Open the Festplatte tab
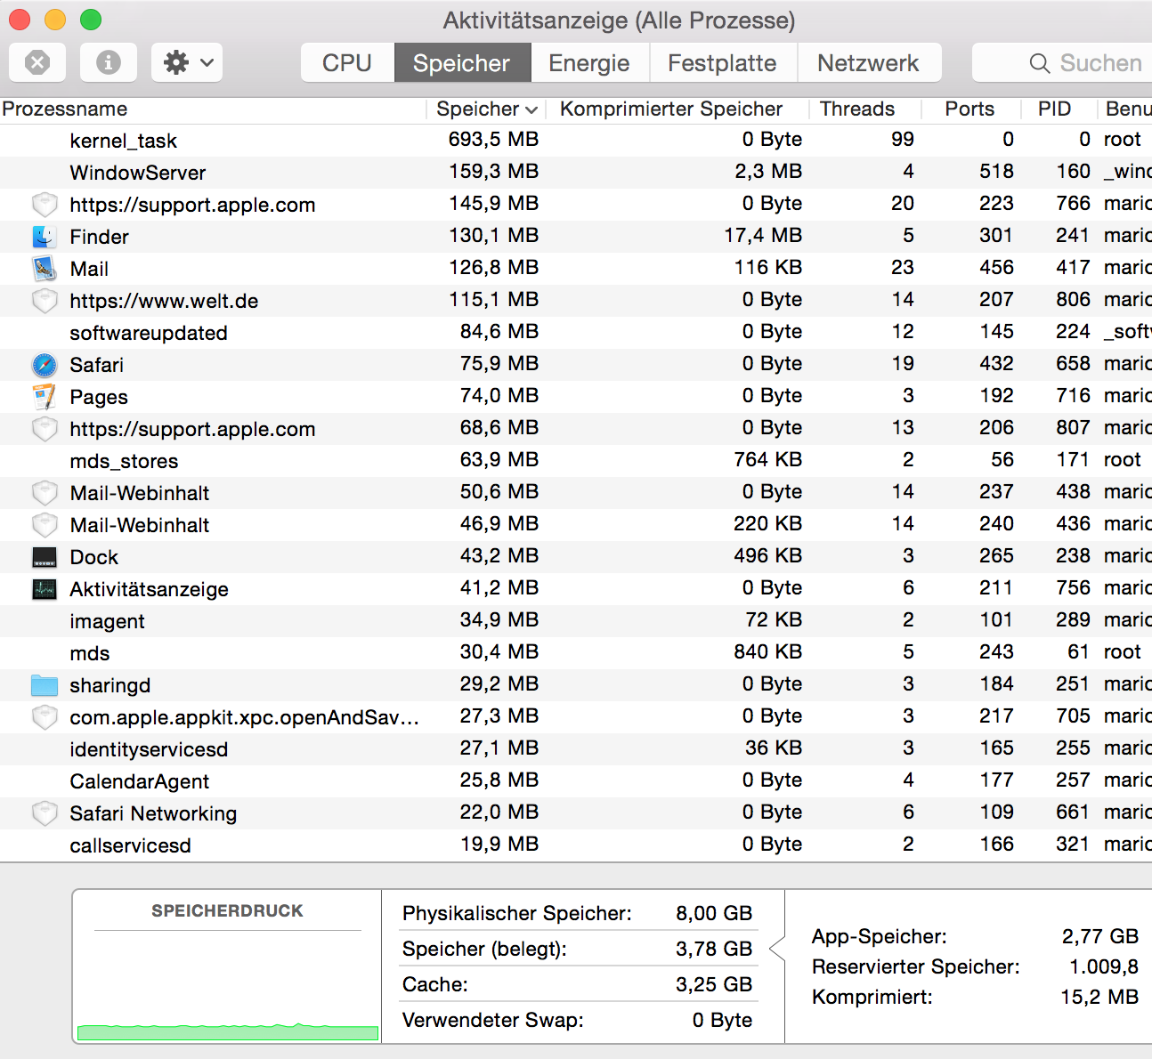Screen dimensions: 1152x1059 coord(722,63)
